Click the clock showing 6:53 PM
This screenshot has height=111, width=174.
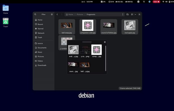(87, 2)
